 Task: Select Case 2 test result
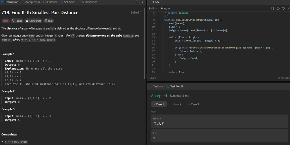(176, 104)
